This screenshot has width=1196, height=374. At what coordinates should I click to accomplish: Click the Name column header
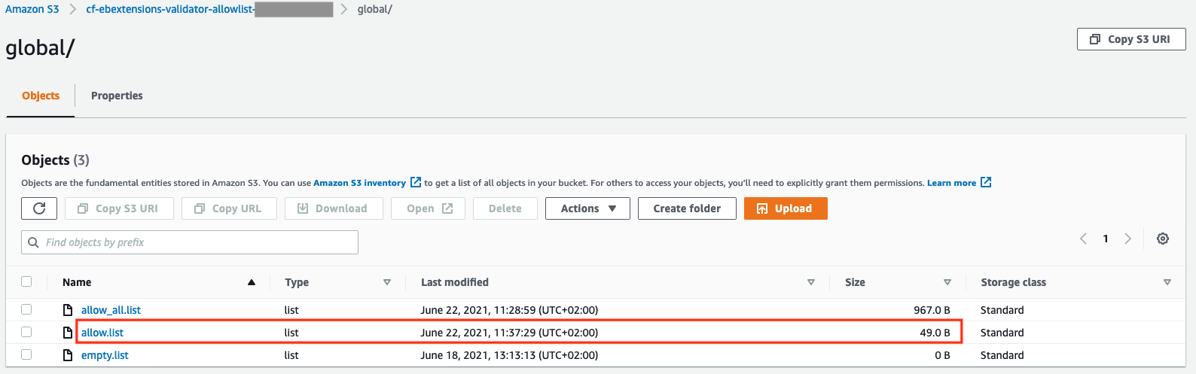[77, 282]
